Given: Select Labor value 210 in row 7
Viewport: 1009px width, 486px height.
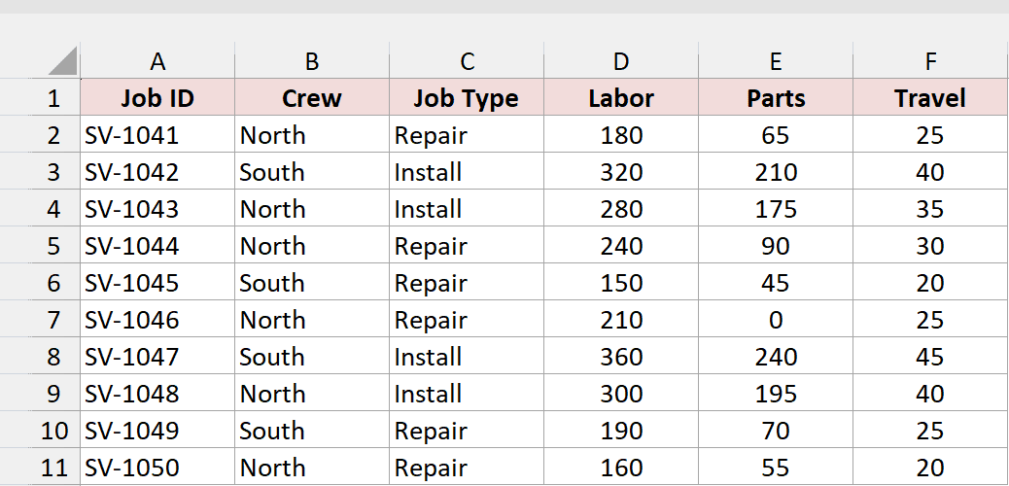Looking at the screenshot, I should point(621,319).
